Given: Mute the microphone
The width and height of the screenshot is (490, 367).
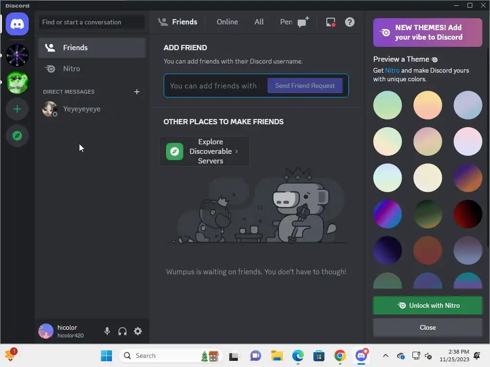Looking at the screenshot, I should [107, 331].
